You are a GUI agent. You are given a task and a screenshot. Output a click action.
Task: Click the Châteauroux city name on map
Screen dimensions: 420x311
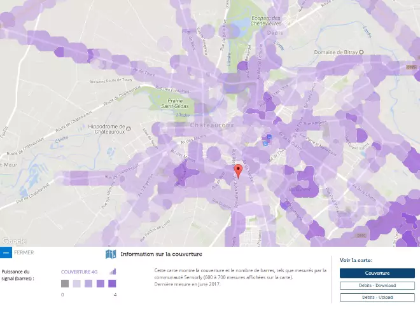[220, 124]
